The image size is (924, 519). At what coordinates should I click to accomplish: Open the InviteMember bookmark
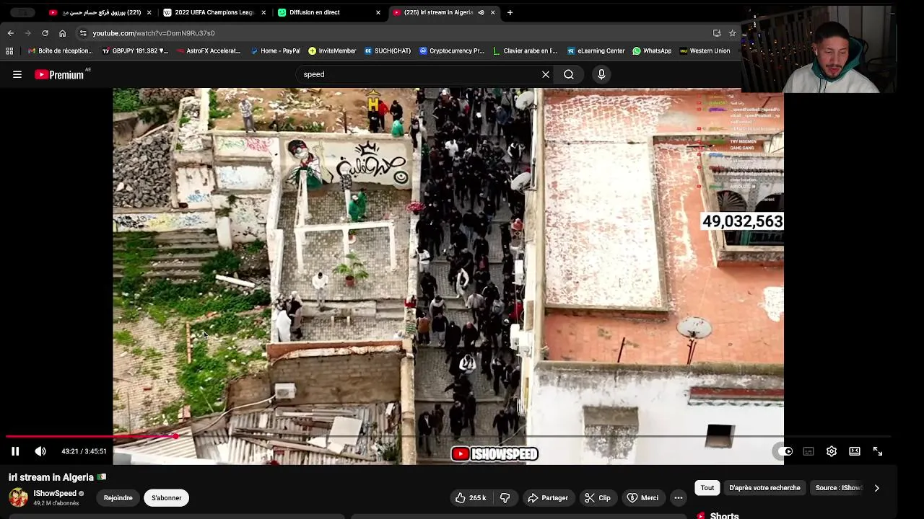(x=332, y=51)
